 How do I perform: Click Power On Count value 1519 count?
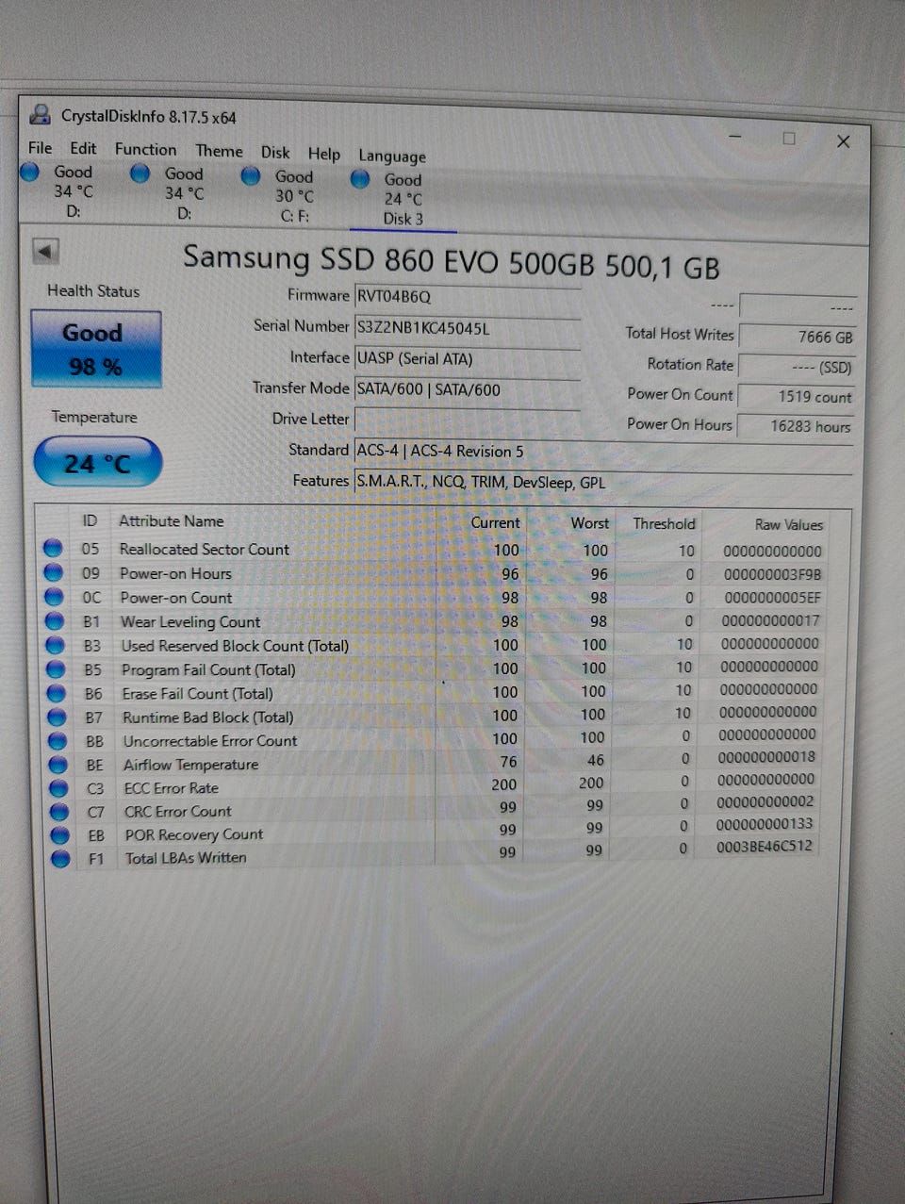tap(797, 397)
